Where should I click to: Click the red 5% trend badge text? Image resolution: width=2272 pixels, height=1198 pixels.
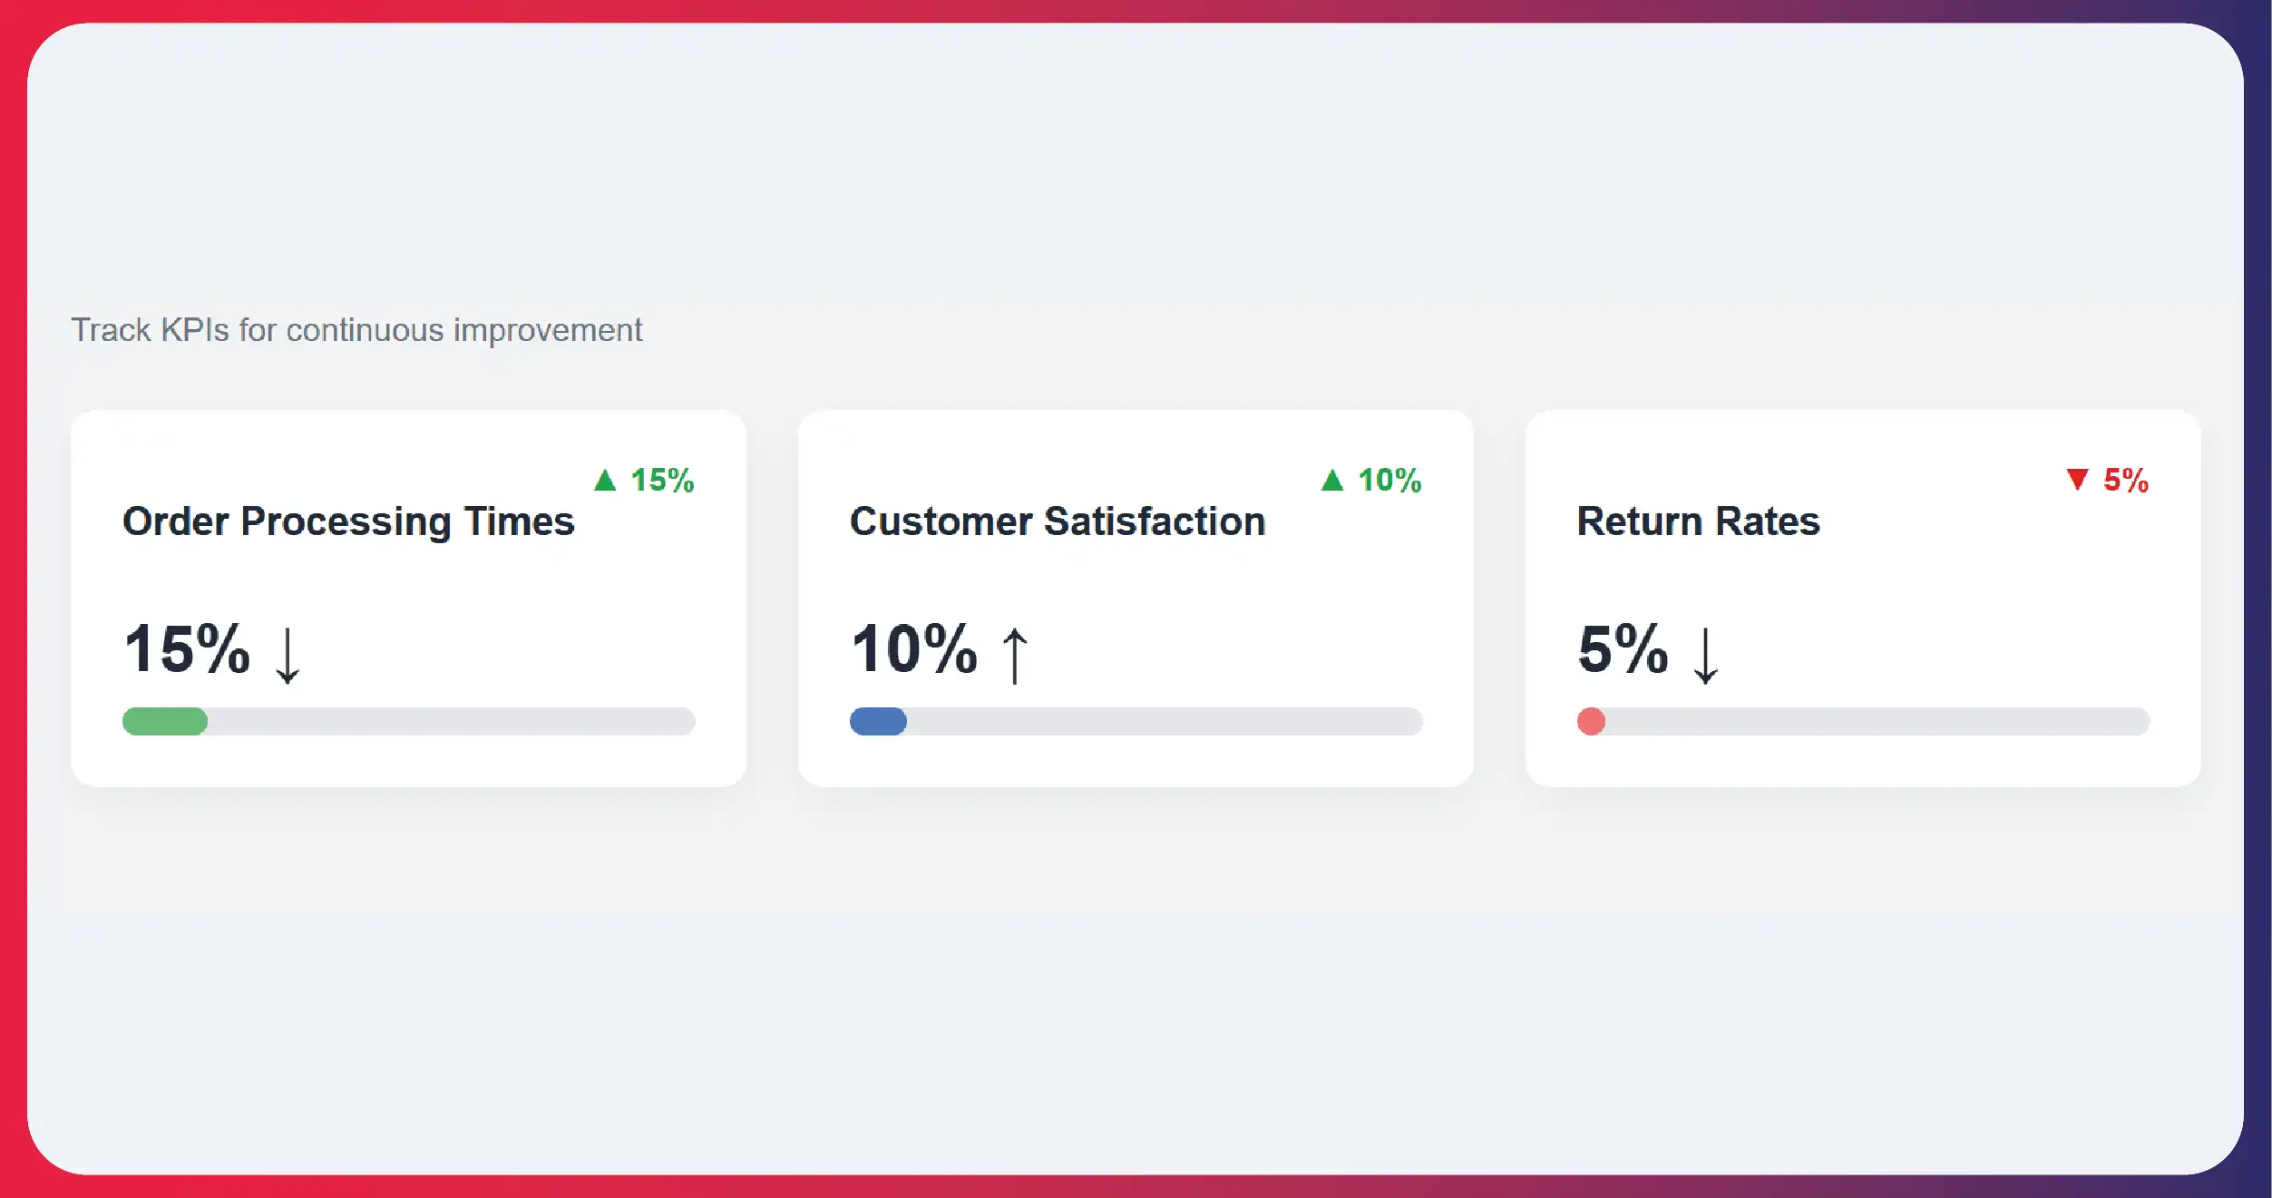[2125, 481]
